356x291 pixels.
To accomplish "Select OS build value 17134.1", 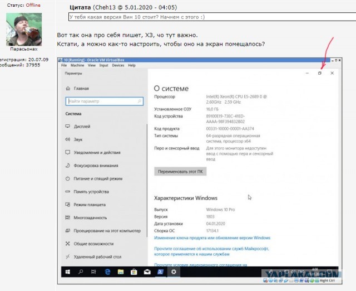I will coord(212,231).
